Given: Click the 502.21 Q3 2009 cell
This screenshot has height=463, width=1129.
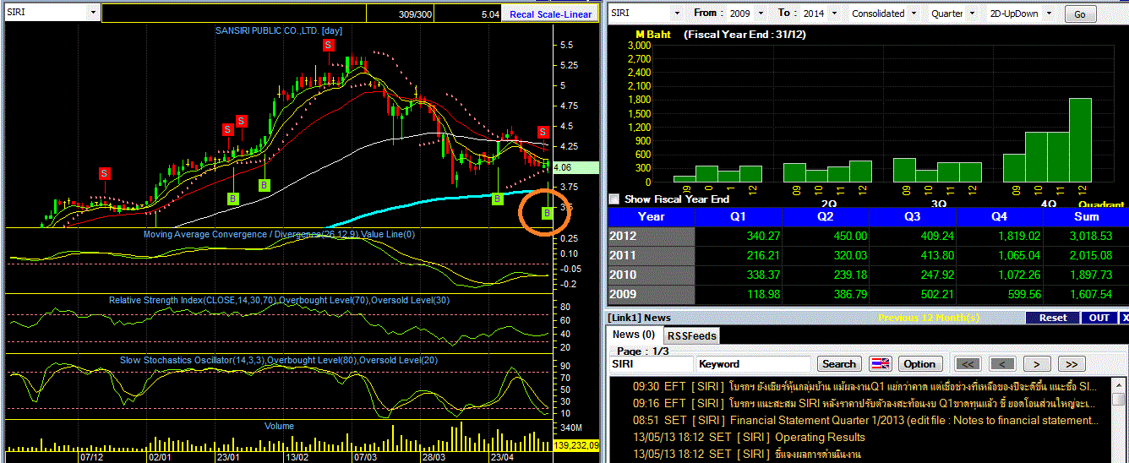Looking at the screenshot, I should pos(913,295).
